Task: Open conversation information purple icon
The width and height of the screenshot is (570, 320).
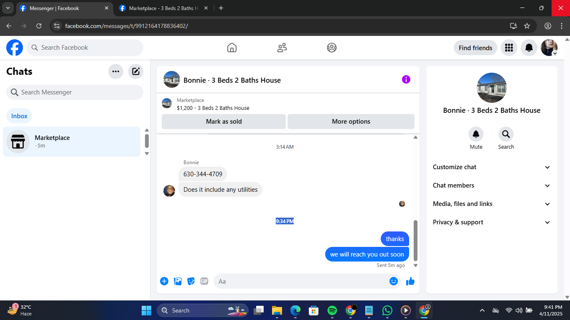Action: tap(406, 79)
